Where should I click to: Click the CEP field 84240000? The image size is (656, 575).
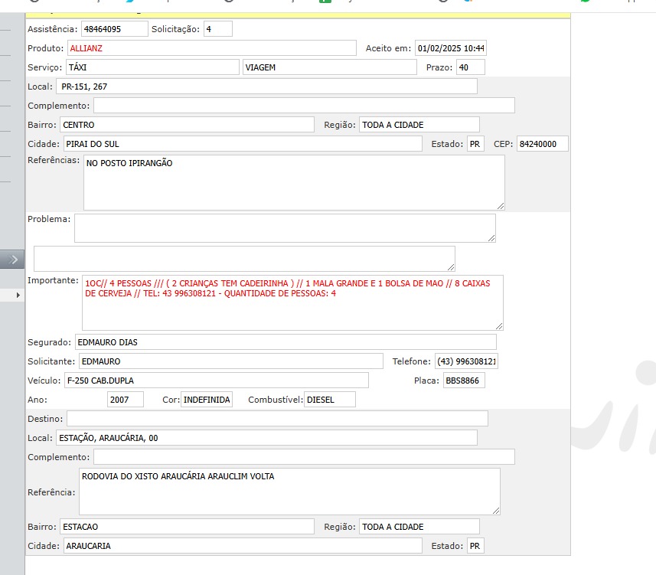tap(543, 144)
